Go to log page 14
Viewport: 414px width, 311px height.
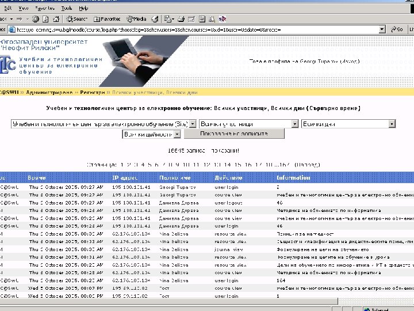[227, 165]
